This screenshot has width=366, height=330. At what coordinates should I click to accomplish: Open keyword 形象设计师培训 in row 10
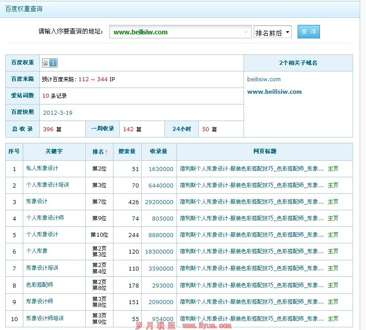click(x=45, y=318)
